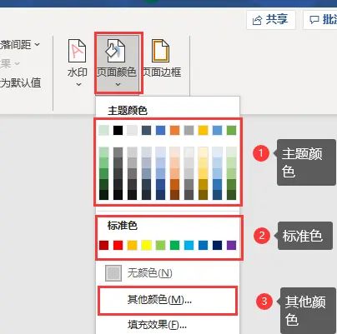337x334 pixels.
Task: Pick the medium gray theme color swatch
Action: click(189, 130)
